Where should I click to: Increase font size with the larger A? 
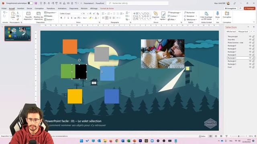(90, 14)
